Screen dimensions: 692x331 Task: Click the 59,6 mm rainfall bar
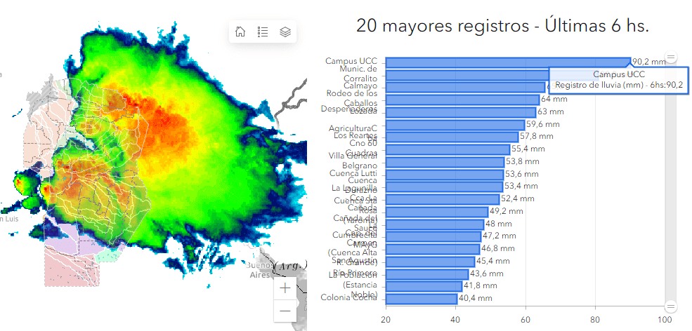coord(454,124)
